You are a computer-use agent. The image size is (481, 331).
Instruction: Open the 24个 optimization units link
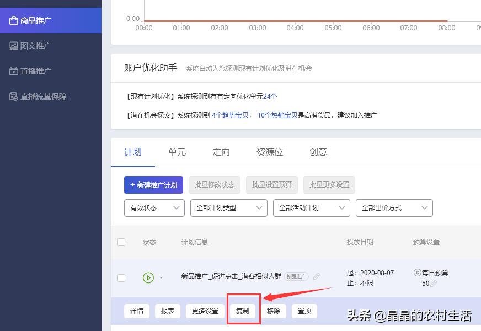[x=270, y=96]
